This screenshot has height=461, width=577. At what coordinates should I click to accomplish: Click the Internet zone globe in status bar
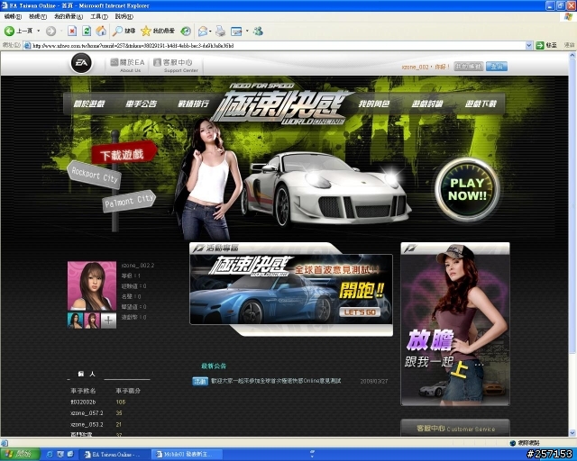click(x=513, y=443)
